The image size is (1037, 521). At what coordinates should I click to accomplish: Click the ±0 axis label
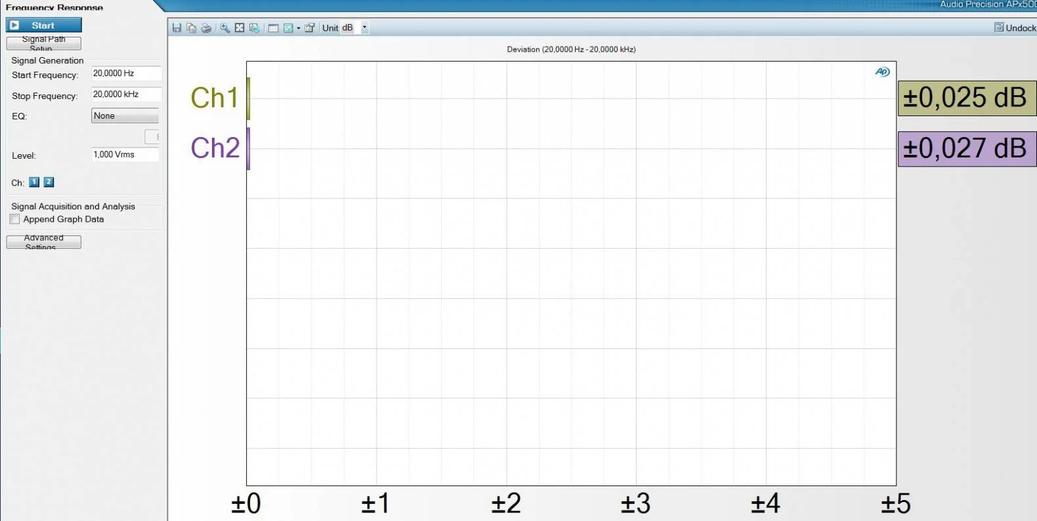[x=246, y=504]
